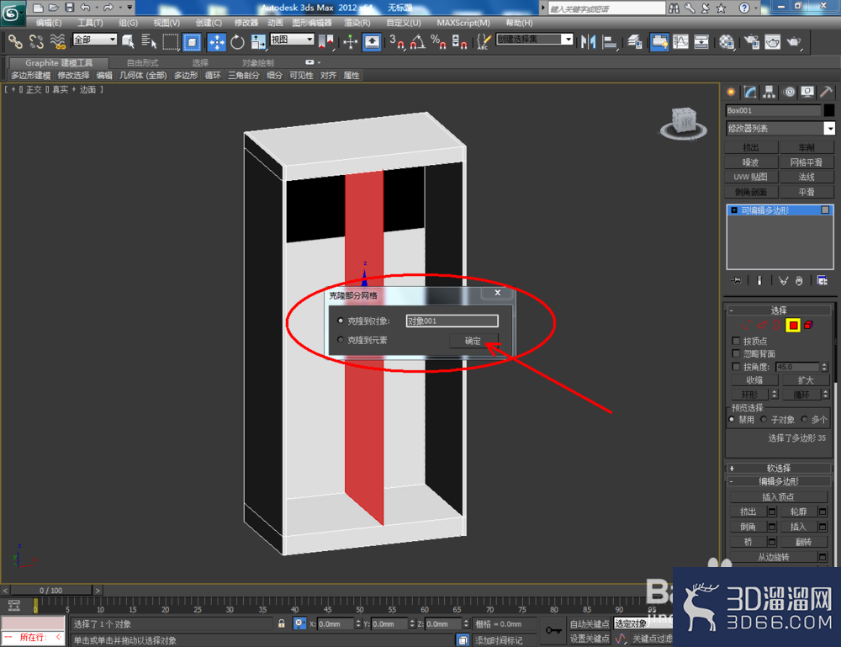Open the Hierarchy panel tab icon

coord(770,93)
